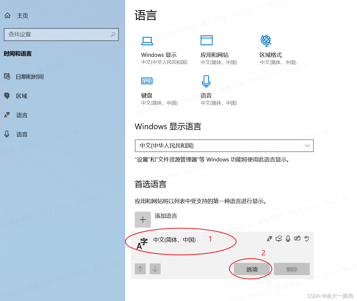Click the 键盘 keyboard icon

[147, 81]
